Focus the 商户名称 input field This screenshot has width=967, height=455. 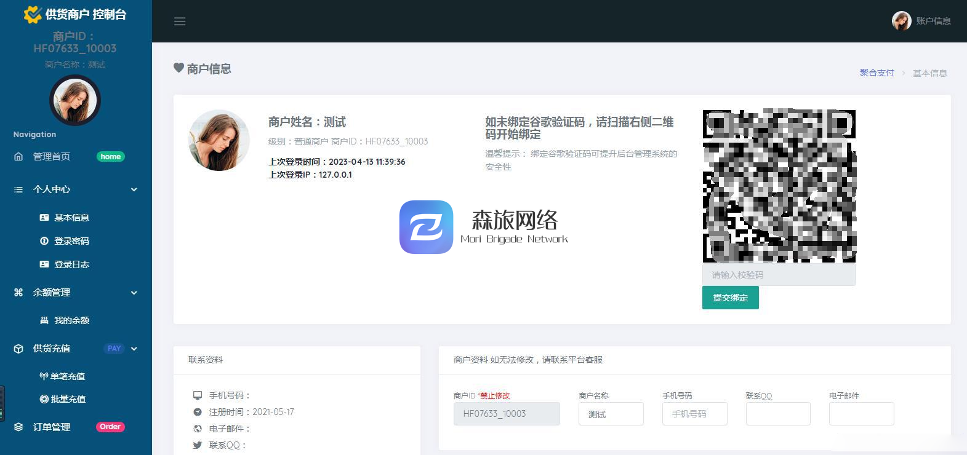click(x=611, y=414)
